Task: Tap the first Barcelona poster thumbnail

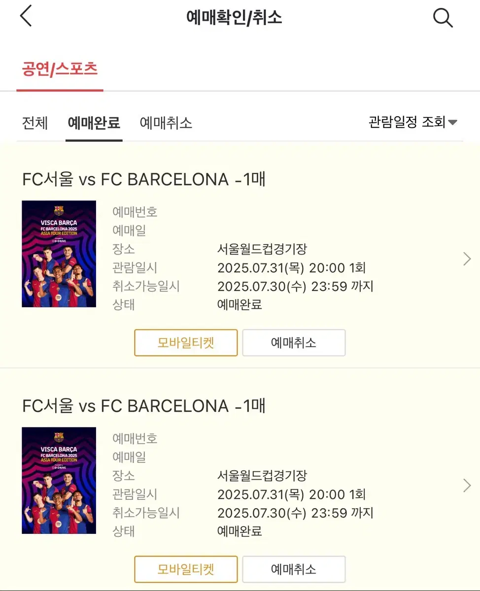Action: click(59, 254)
